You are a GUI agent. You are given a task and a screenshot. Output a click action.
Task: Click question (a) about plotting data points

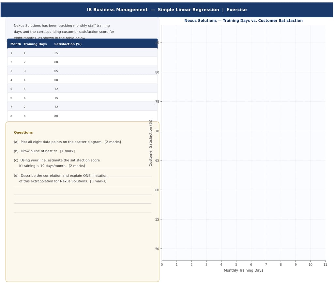point(67,142)
